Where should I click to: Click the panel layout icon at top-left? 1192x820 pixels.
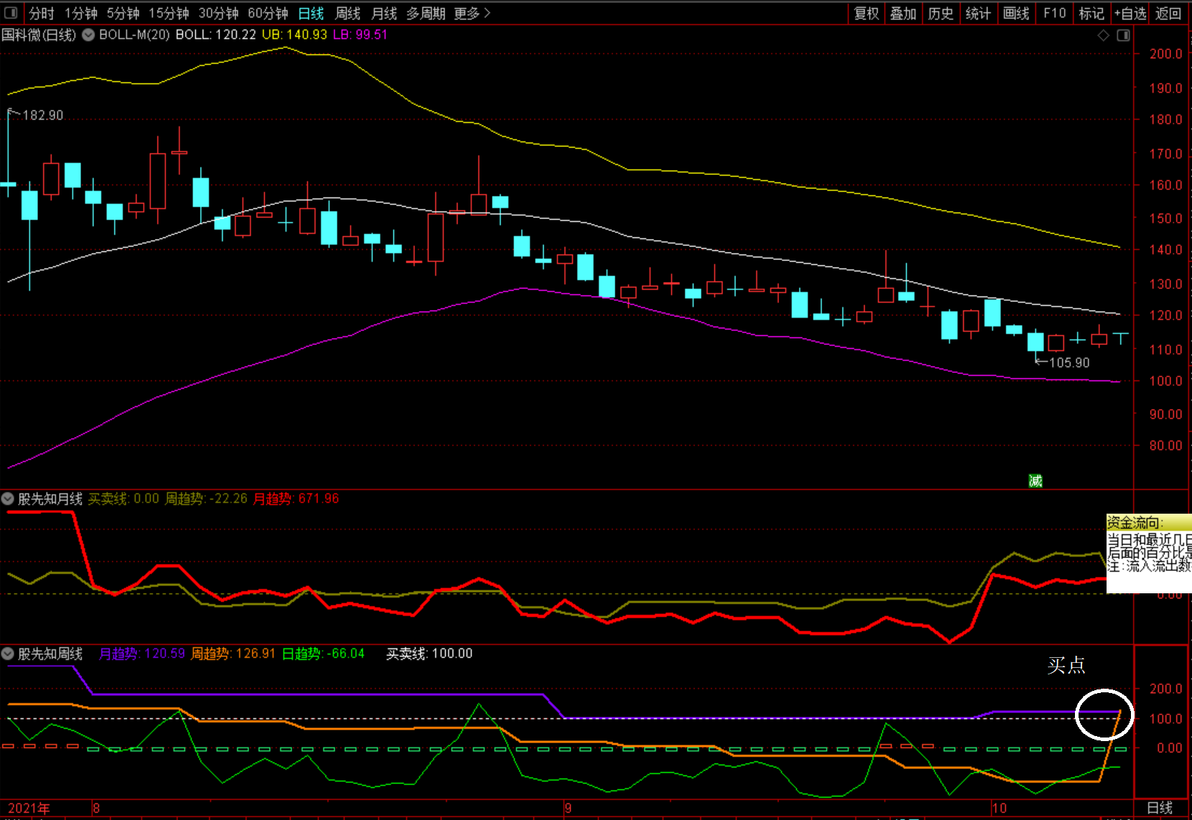(11, 13)
